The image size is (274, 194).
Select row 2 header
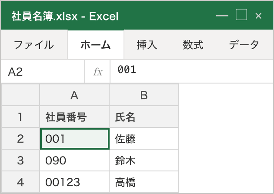pyautogui.click(x=20, y=139)
